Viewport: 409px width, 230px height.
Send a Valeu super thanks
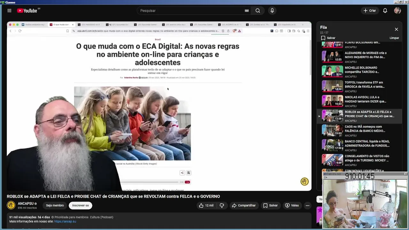coord(292,205)
